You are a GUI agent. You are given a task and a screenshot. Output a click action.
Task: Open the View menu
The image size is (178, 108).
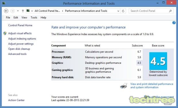click(24, 18)
